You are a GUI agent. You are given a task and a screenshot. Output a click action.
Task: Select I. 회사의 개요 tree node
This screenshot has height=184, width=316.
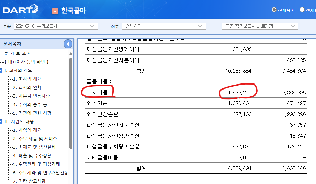(x=18, y=70)
